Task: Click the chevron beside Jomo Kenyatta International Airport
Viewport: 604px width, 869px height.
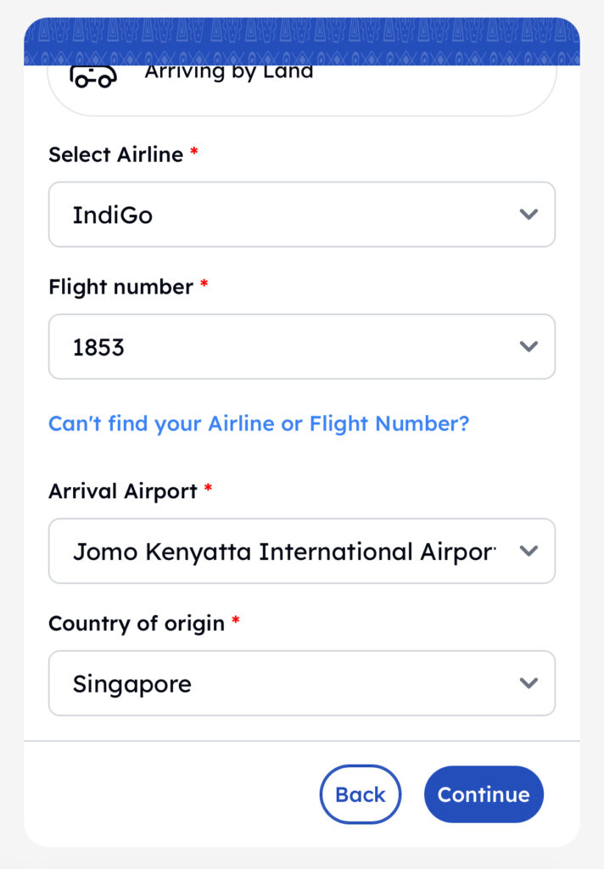Action: pyautogui.click(x=528, y=552)
